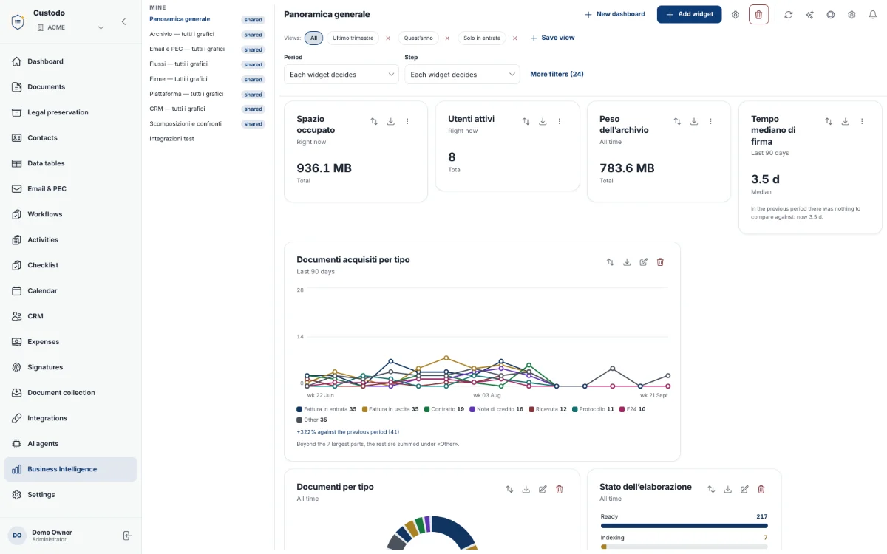Click the Add widget button
Viewport: 887px width, 554px height.
point(689,14)
